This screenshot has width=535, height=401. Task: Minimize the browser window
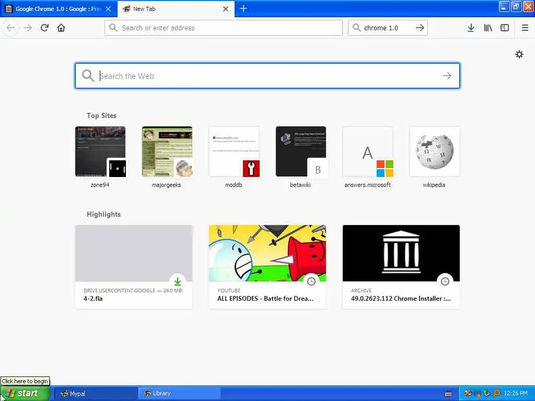[x=504, y=7]
